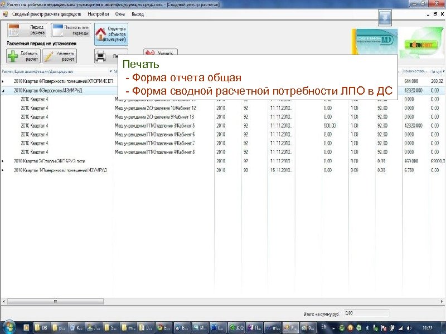Open the Настройки menu

click(x=98, y=14)
